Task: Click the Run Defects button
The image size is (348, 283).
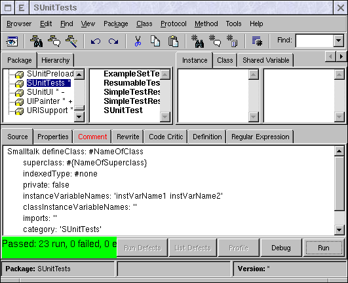Action: tap(142, 248)
